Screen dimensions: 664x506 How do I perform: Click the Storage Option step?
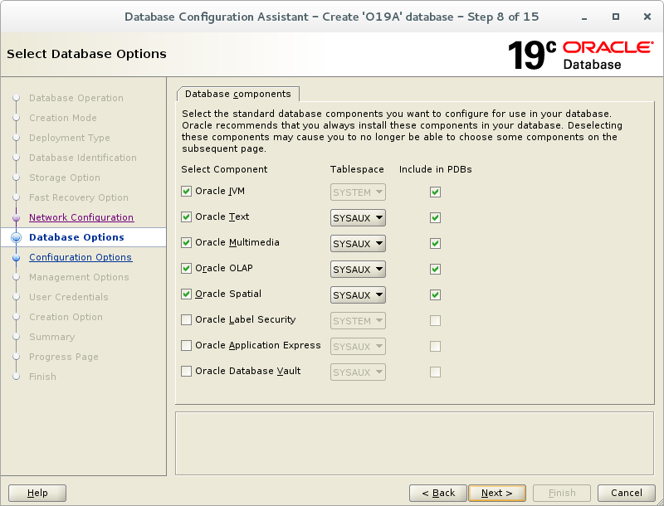coord(65,178)
